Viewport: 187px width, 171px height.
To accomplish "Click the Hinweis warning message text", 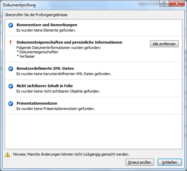I will (x=71, y=154).
